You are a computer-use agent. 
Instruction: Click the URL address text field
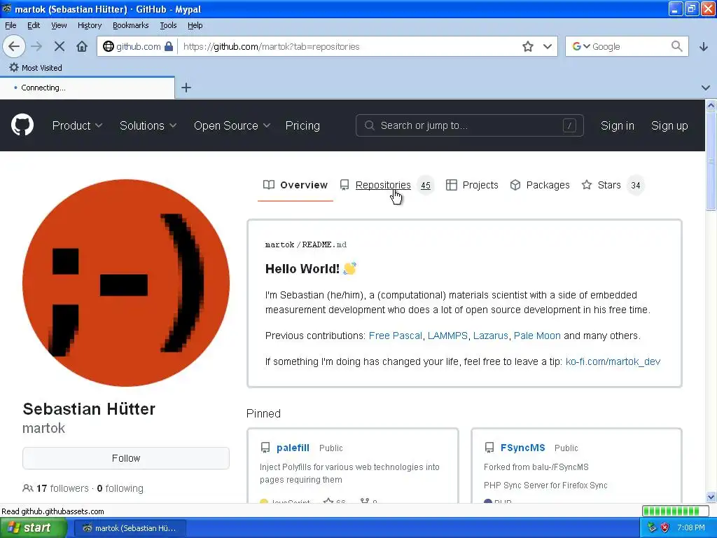coord(350,46)
